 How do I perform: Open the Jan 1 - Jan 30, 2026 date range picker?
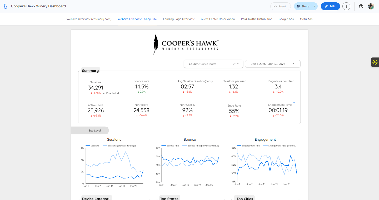coord(273,64)
